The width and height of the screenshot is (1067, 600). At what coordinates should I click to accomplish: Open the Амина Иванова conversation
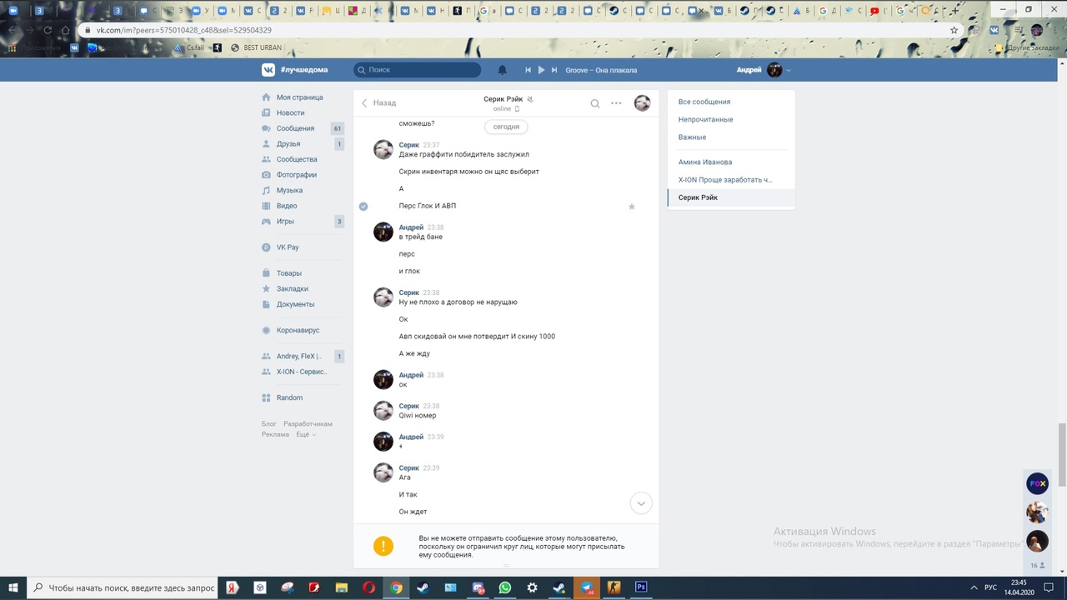coord(704,162)
